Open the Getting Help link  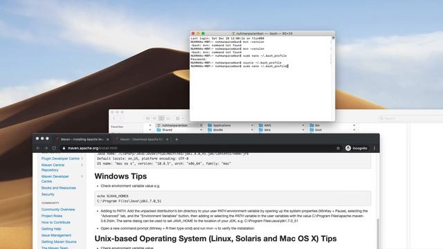(x=51, y=229)
